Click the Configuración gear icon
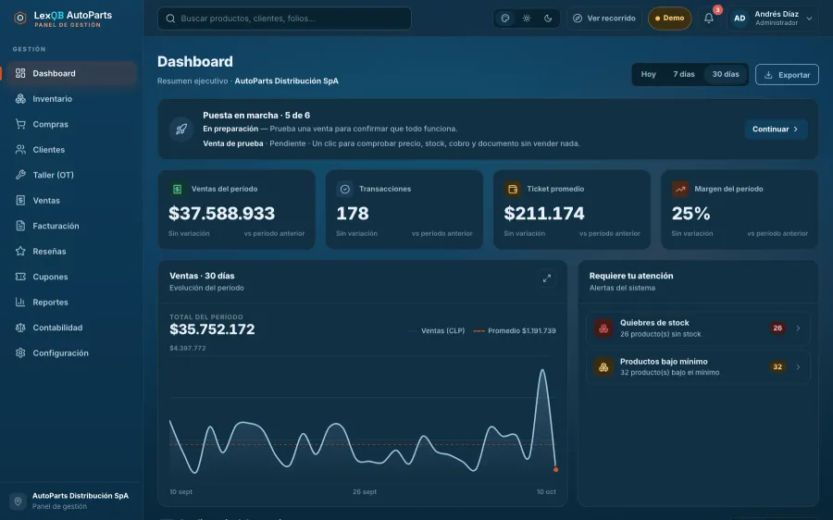The image size is (833, 520). click(20, 353)
